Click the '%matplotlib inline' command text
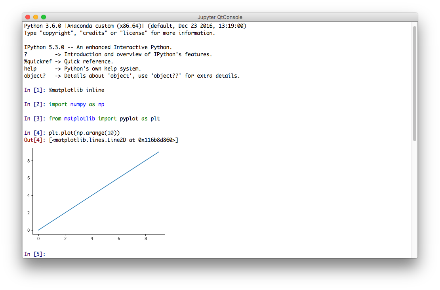 (x=76, y=90)
